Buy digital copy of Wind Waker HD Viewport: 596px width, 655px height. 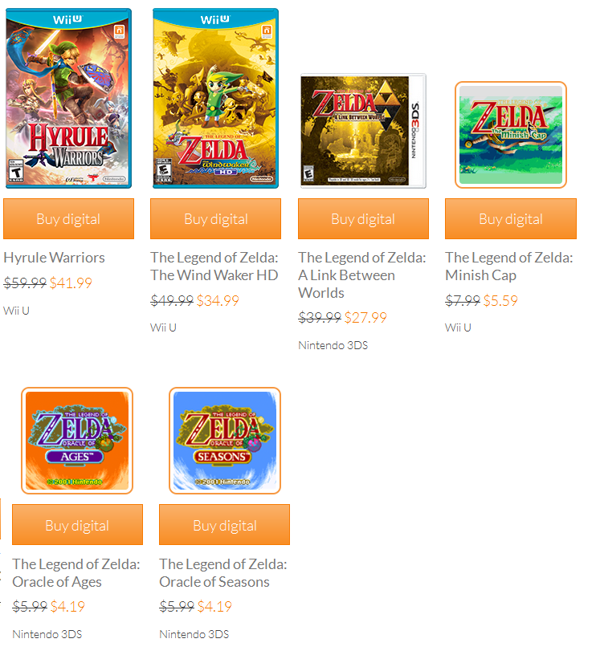pos(215,219)
